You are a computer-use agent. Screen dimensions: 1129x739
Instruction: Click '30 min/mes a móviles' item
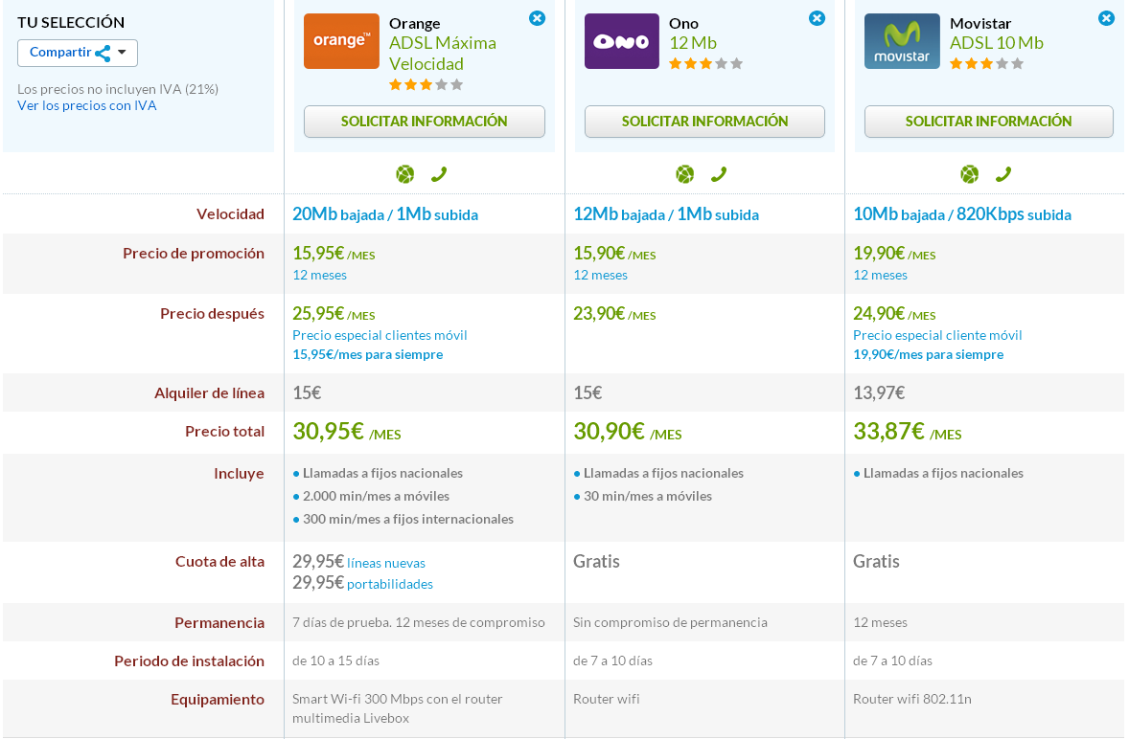[x=647, y=496]
